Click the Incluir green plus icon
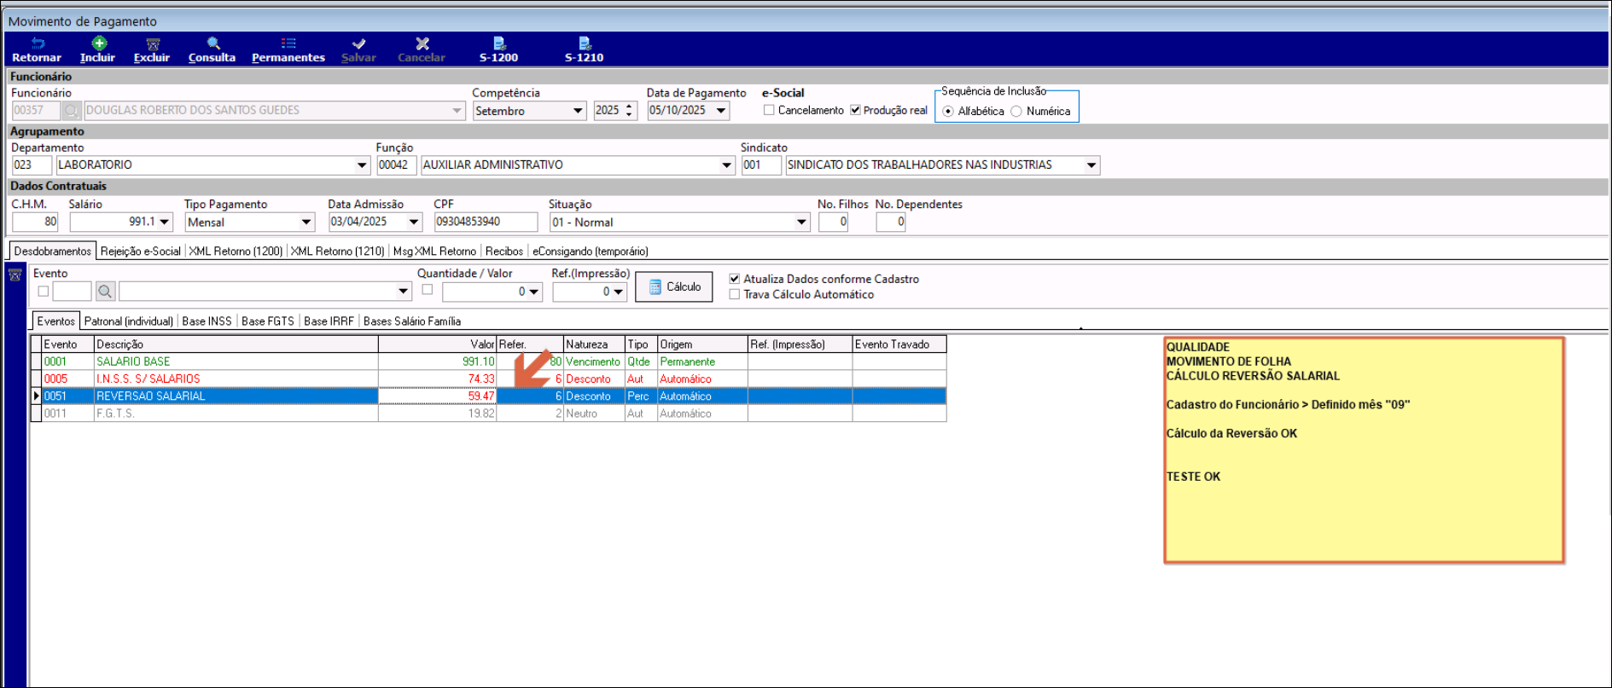Image resolution: width=1612 pixels, height=688 pixels. [x=98, y=43]
